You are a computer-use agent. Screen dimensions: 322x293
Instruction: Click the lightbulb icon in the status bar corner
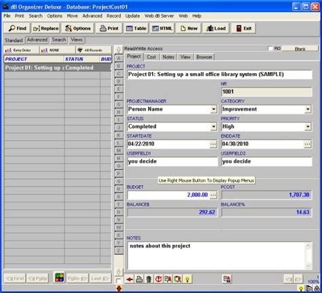[x=301, y=289]
